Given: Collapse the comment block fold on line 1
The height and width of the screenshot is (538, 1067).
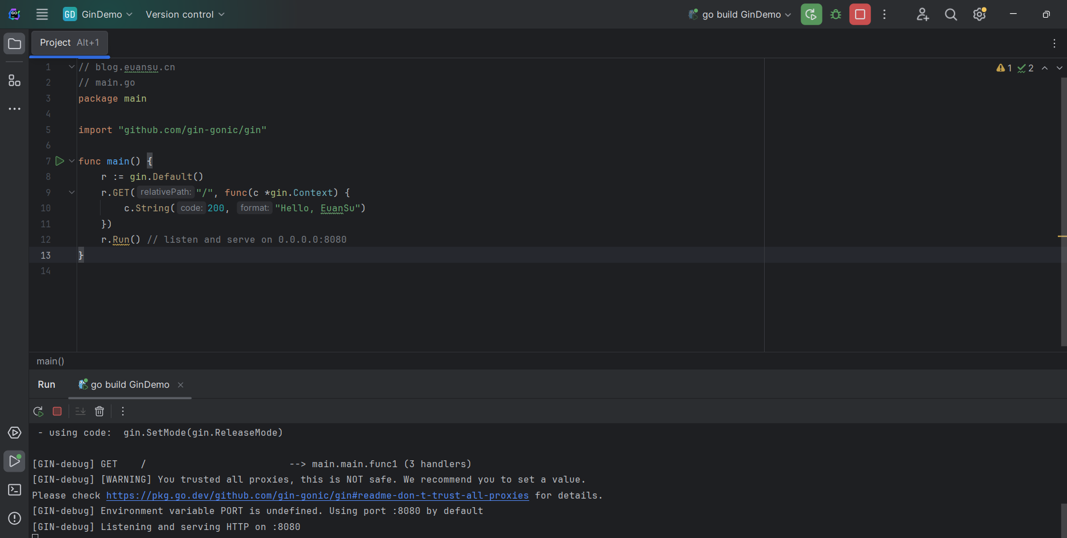Looking at the screenshot, I should (x=71, y=67).
